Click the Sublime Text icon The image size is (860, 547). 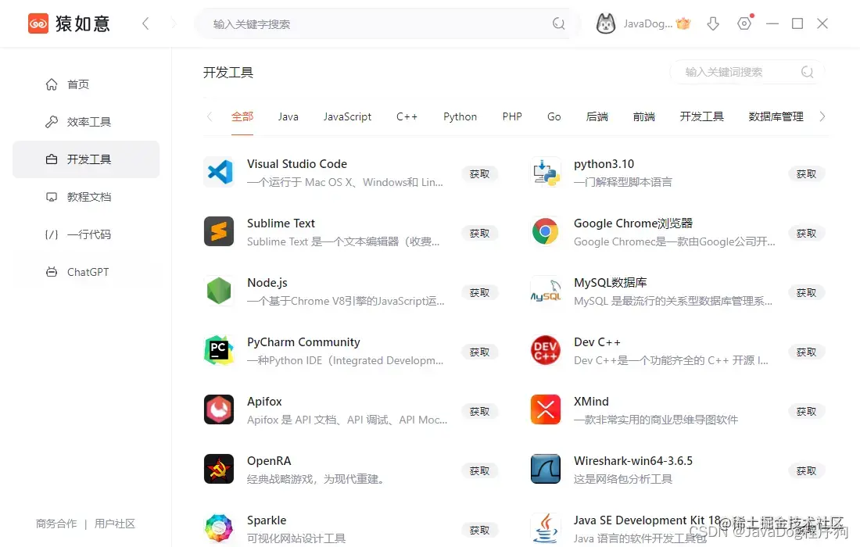(x=219, y=232)
